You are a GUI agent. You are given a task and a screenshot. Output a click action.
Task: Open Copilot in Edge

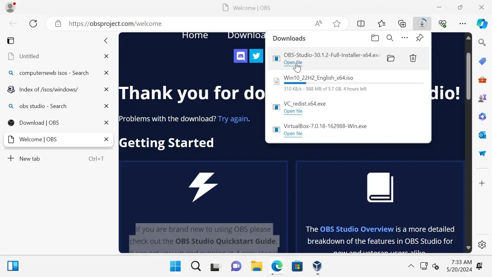(482, 23)
